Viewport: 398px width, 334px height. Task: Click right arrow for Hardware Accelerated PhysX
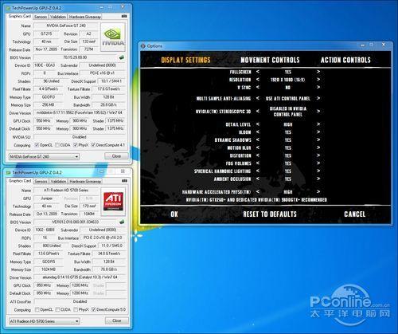point(318,191)
